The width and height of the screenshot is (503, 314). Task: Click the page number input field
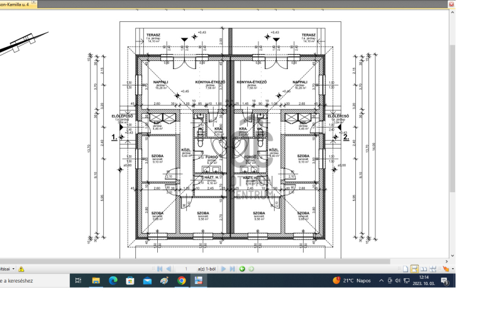click(185, 269)
